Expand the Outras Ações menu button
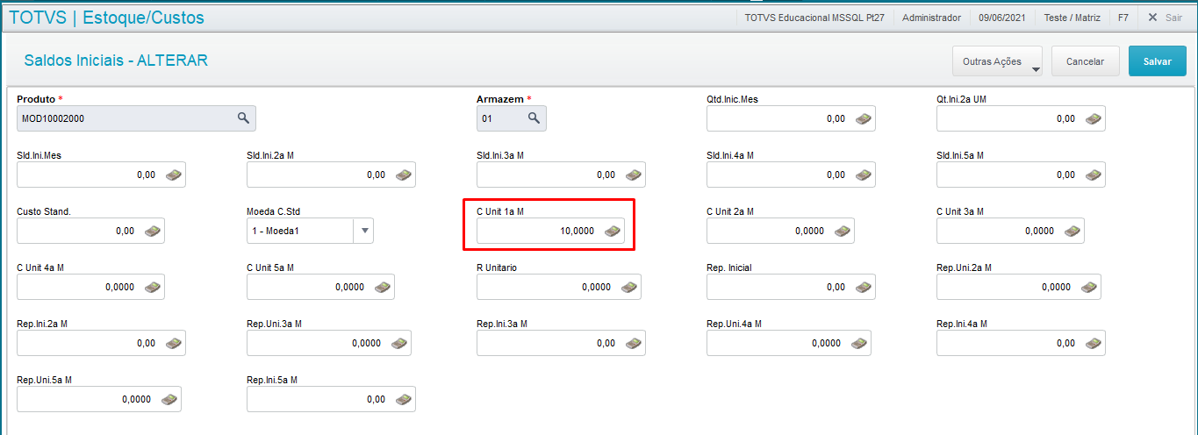This screenshot has width=1198, height=435. tap(997, 61)
